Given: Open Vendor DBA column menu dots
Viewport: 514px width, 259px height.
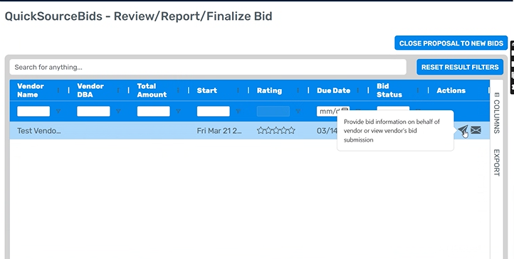Looking at the screenshot, I should (x=118, y=90).
